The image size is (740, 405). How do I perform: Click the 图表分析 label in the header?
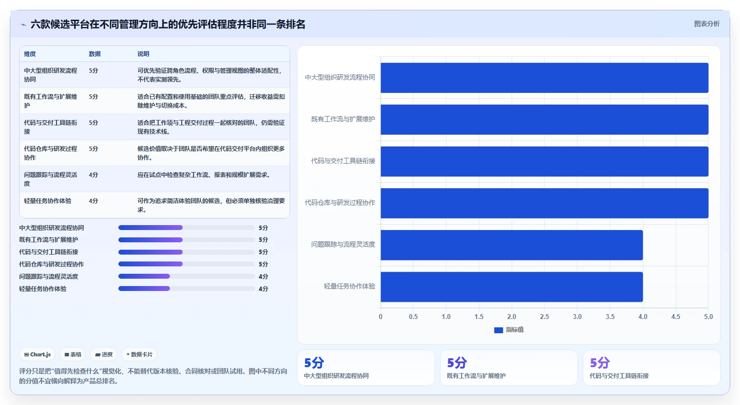click(707, 24)
